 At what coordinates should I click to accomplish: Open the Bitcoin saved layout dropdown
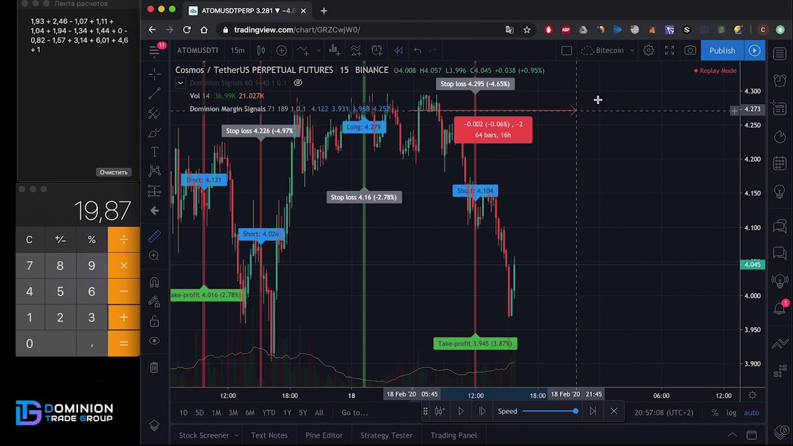(608, 50)
